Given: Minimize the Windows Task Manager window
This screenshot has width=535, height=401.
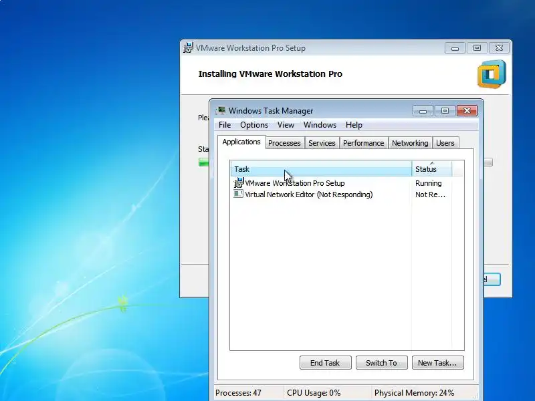Looking at the screenshot, I should coord(423,111).
